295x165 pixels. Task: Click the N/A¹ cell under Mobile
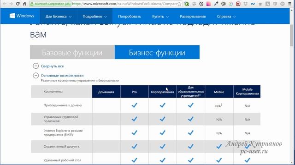pos(218,106)
